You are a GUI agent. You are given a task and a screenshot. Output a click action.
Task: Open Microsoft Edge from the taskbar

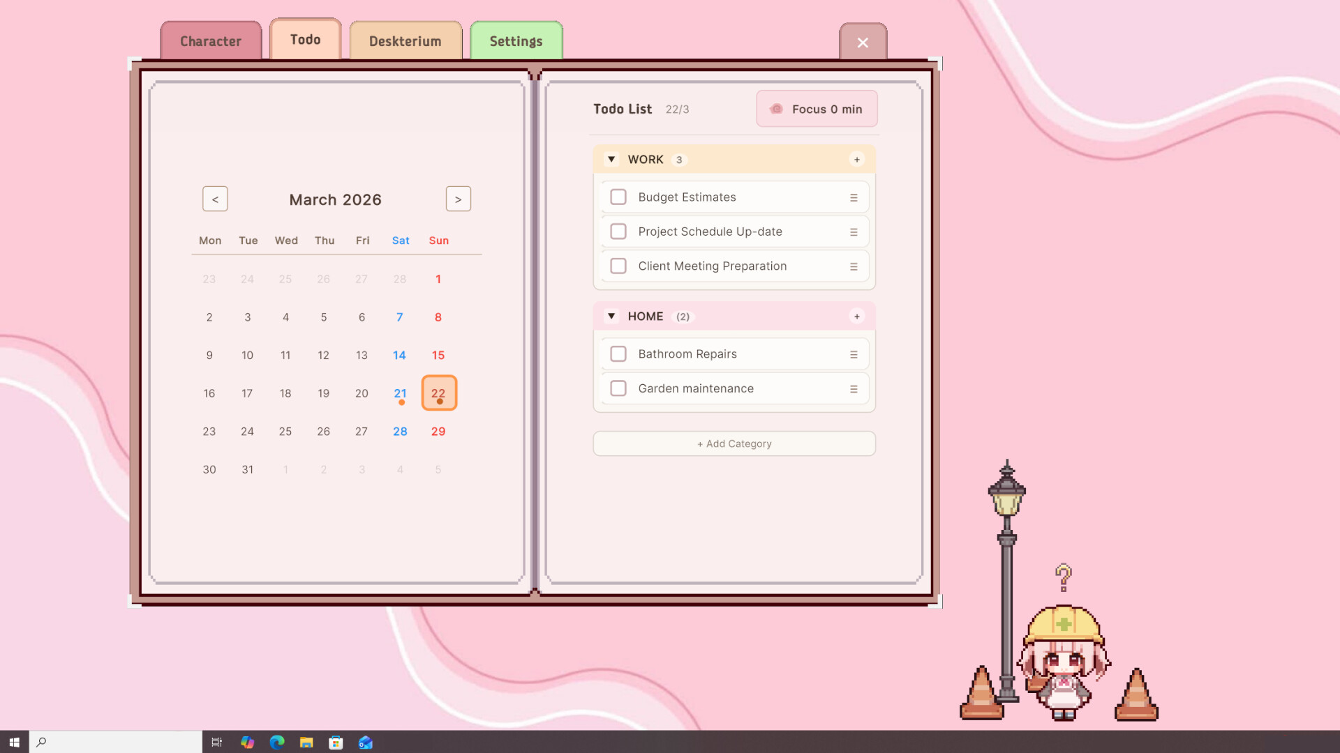pyautogui.click(x=277, y=743)
